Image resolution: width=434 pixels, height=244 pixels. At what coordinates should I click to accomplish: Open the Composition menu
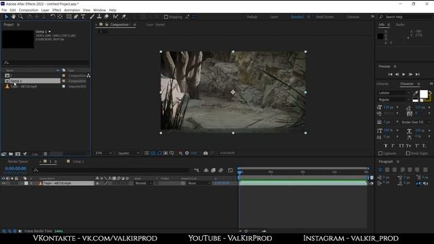[x=28, y=10]
